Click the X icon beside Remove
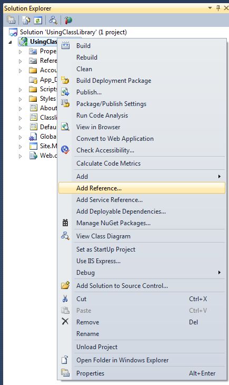Image resolution: width=229 pixels, height=385 pixels. [x=65, y=321]
